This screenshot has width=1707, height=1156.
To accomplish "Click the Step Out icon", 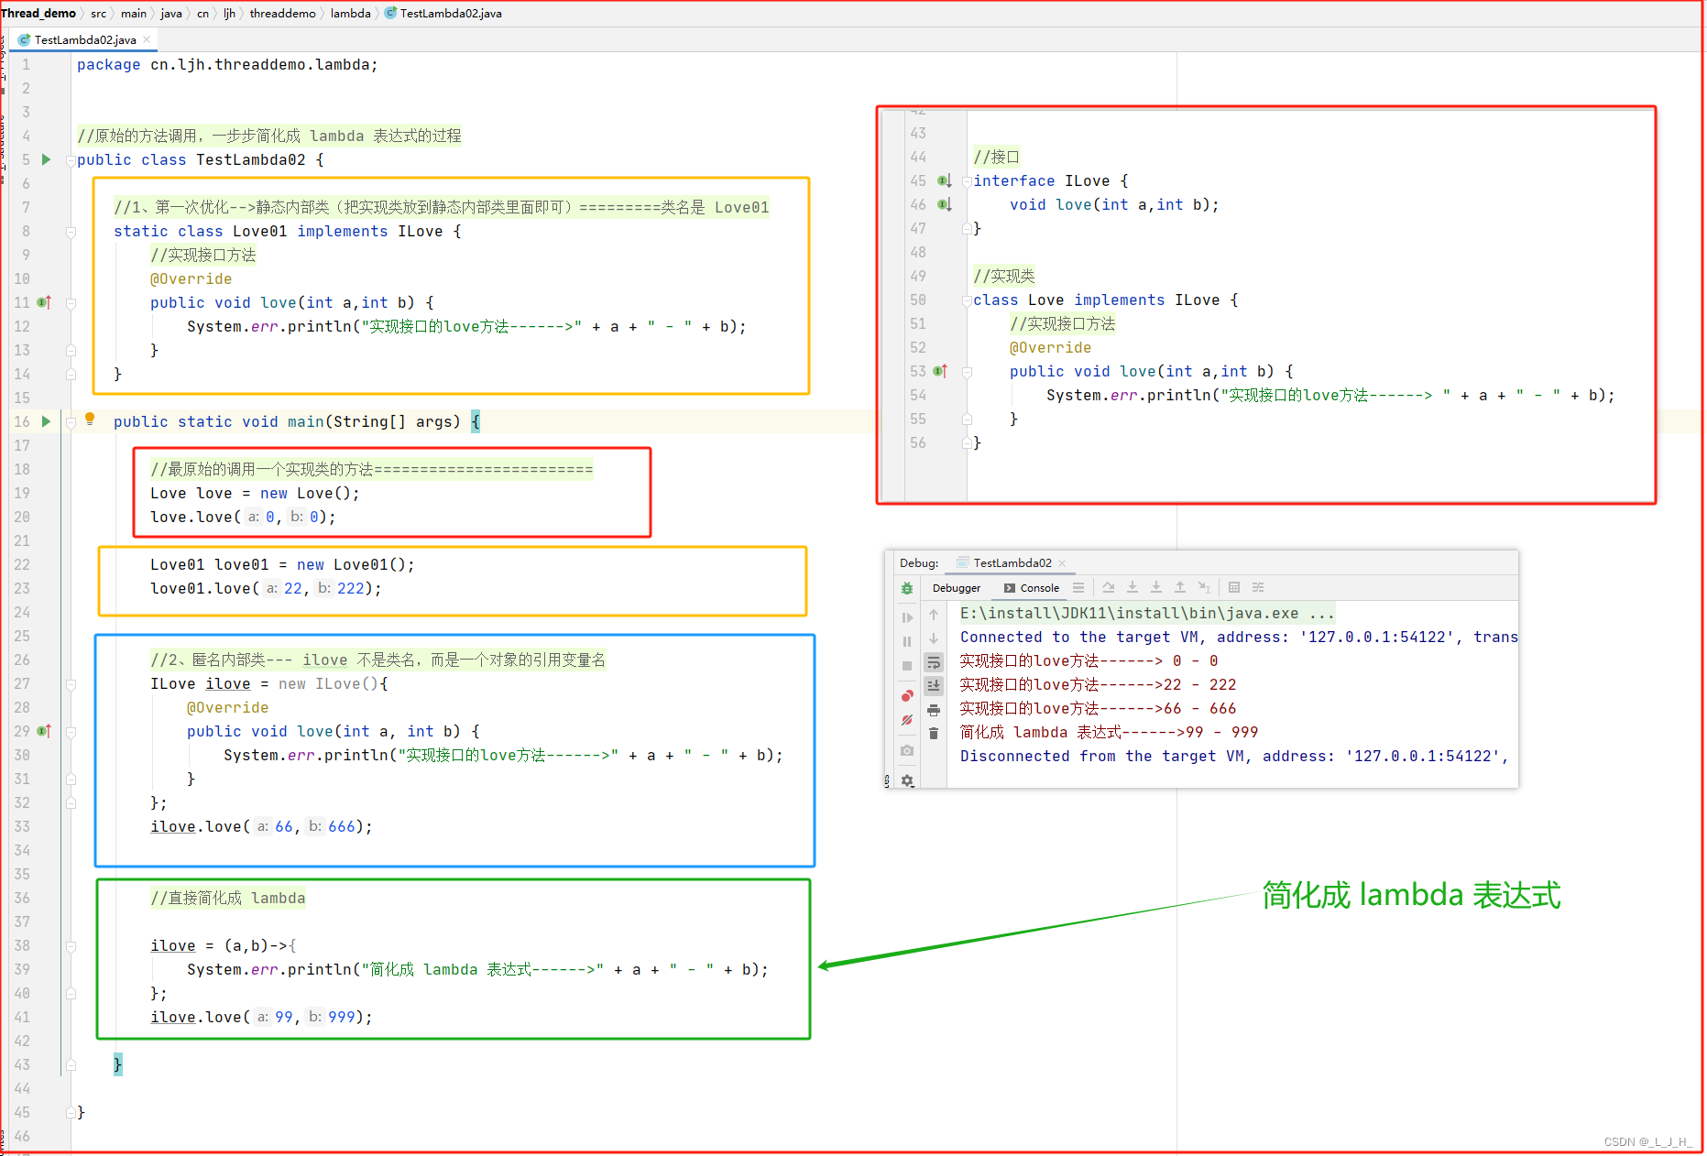I will tap(1180, 587).
